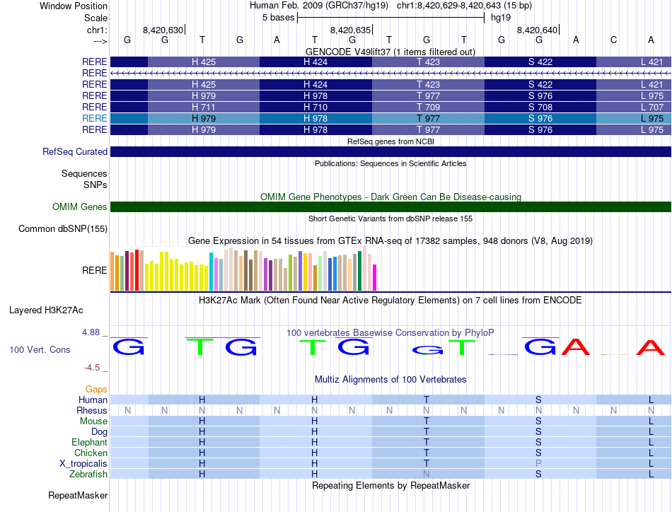Select the dark green OMIM Genes bar
The width and height of the screenshot is (672, 512).
point(390,207)
